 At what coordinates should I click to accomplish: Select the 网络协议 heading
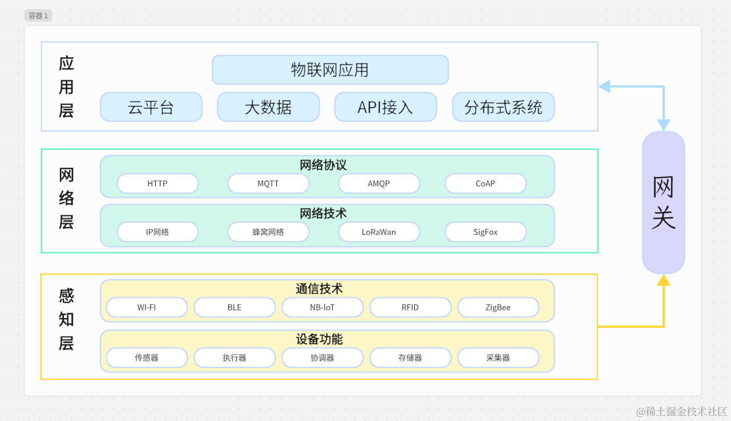click(x=323, y=165)
